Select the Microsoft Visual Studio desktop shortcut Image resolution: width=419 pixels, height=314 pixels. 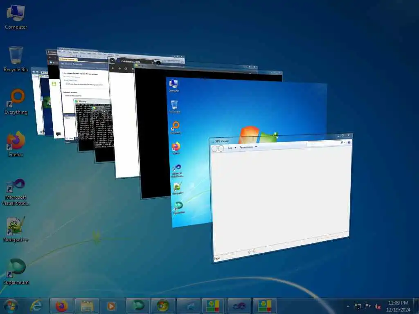(16, 192)
